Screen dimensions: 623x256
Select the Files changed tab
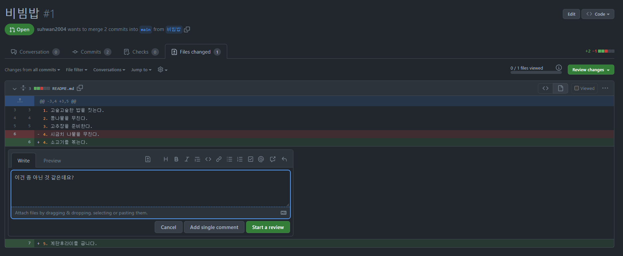[x=196, y=52]
